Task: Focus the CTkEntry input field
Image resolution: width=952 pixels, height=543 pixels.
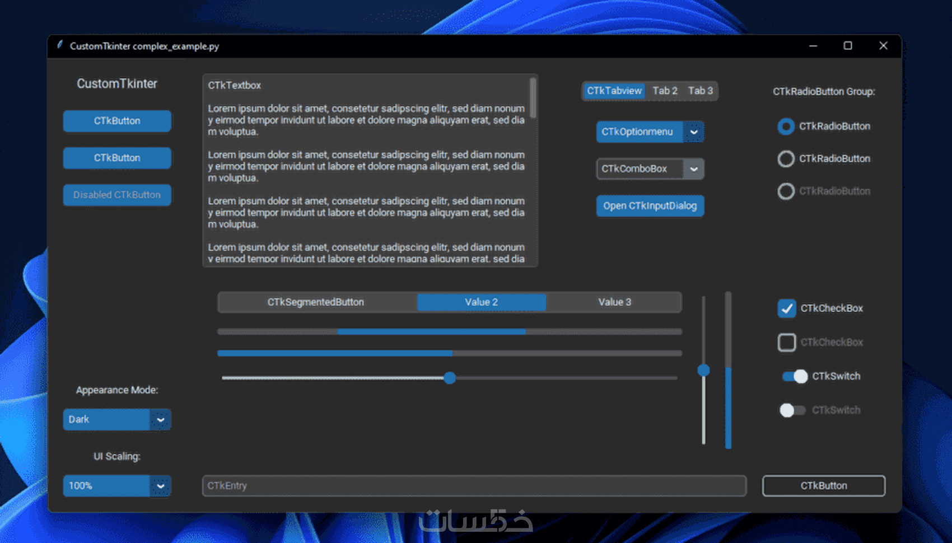Action: 474,486
